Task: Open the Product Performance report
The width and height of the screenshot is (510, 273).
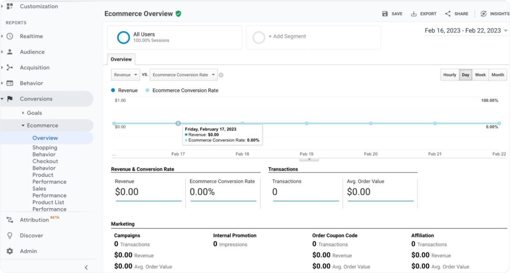Action: (49, 178)
